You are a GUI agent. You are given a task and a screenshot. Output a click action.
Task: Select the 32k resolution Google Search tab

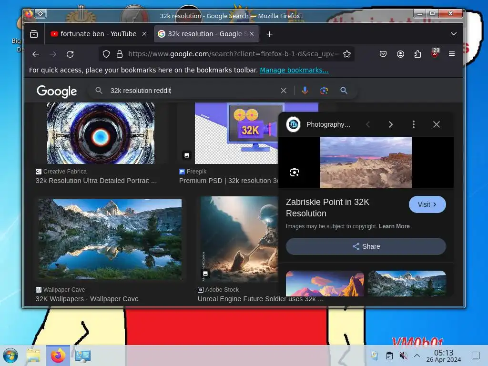click(207, 34)
